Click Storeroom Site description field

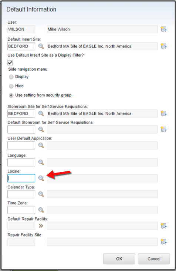(102, 113)
